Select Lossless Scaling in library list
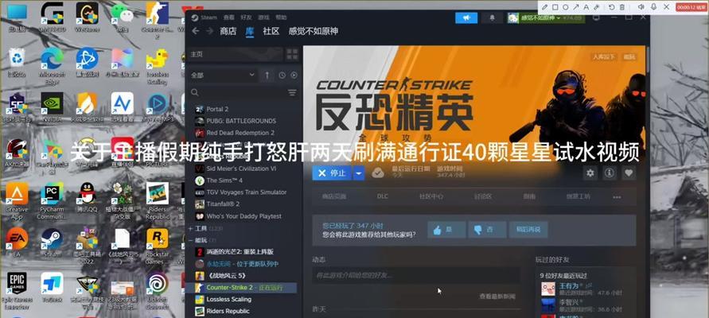The height and width of the screenshot is (318, 709). click(x=229, y=299)
